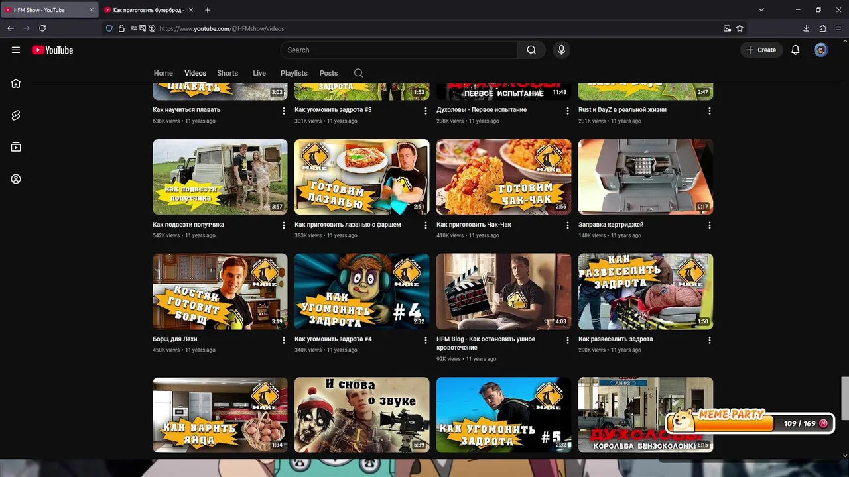This screenshot has width=849, height=477.
Task: Open browser downloads icon
Action: coord(807,28)
